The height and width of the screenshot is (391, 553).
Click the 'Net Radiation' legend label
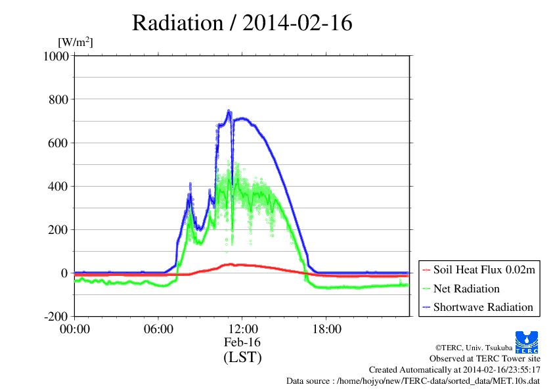coord(466,288)
